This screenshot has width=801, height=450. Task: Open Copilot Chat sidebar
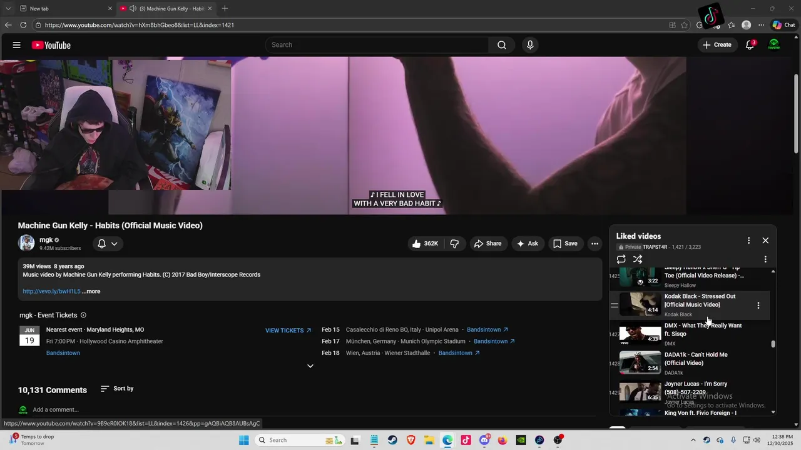[x=783, y=25]
